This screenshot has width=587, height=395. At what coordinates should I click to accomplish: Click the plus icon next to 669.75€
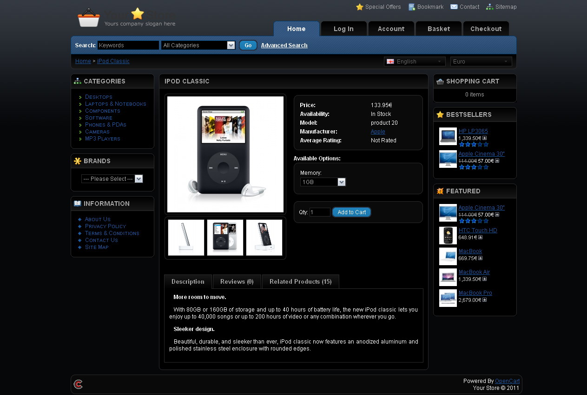coord(480,258)
